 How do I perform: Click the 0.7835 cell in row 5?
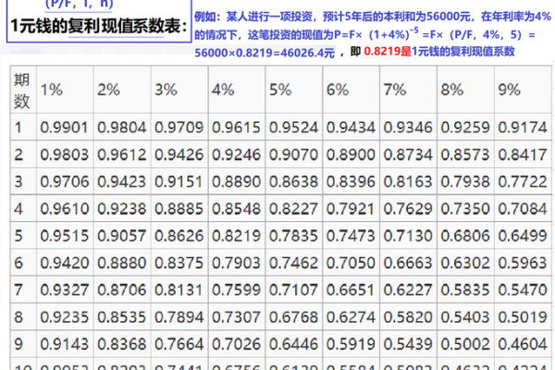click(293, 236)
